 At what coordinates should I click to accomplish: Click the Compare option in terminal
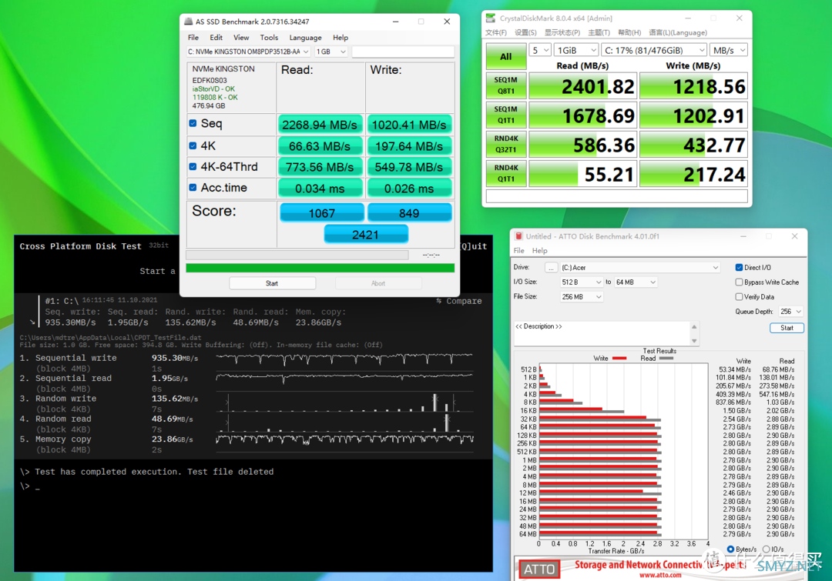(459, 301)
